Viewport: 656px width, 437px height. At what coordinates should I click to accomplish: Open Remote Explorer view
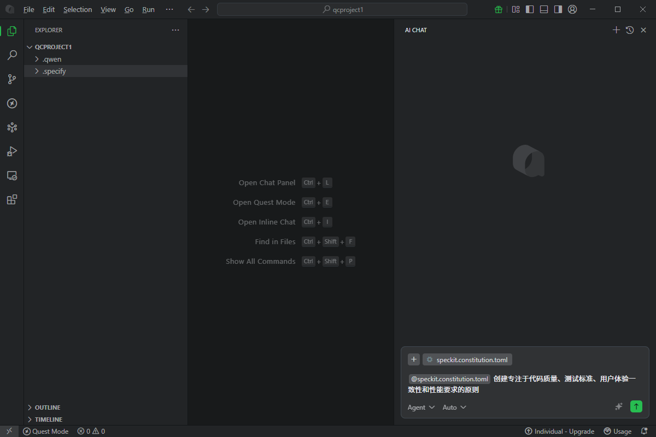pos(11,175)
